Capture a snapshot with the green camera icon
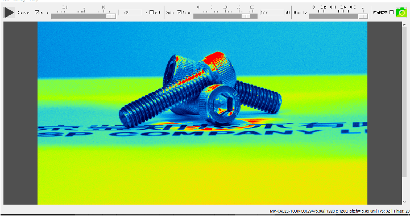The width and height of the screenshot is (410, 216). pyautogui.click(x=401, y=12)
